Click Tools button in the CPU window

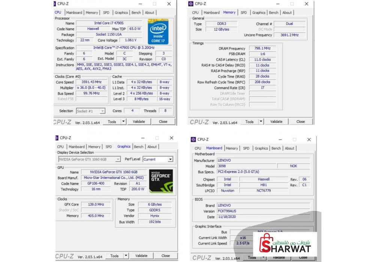(112, 121)
